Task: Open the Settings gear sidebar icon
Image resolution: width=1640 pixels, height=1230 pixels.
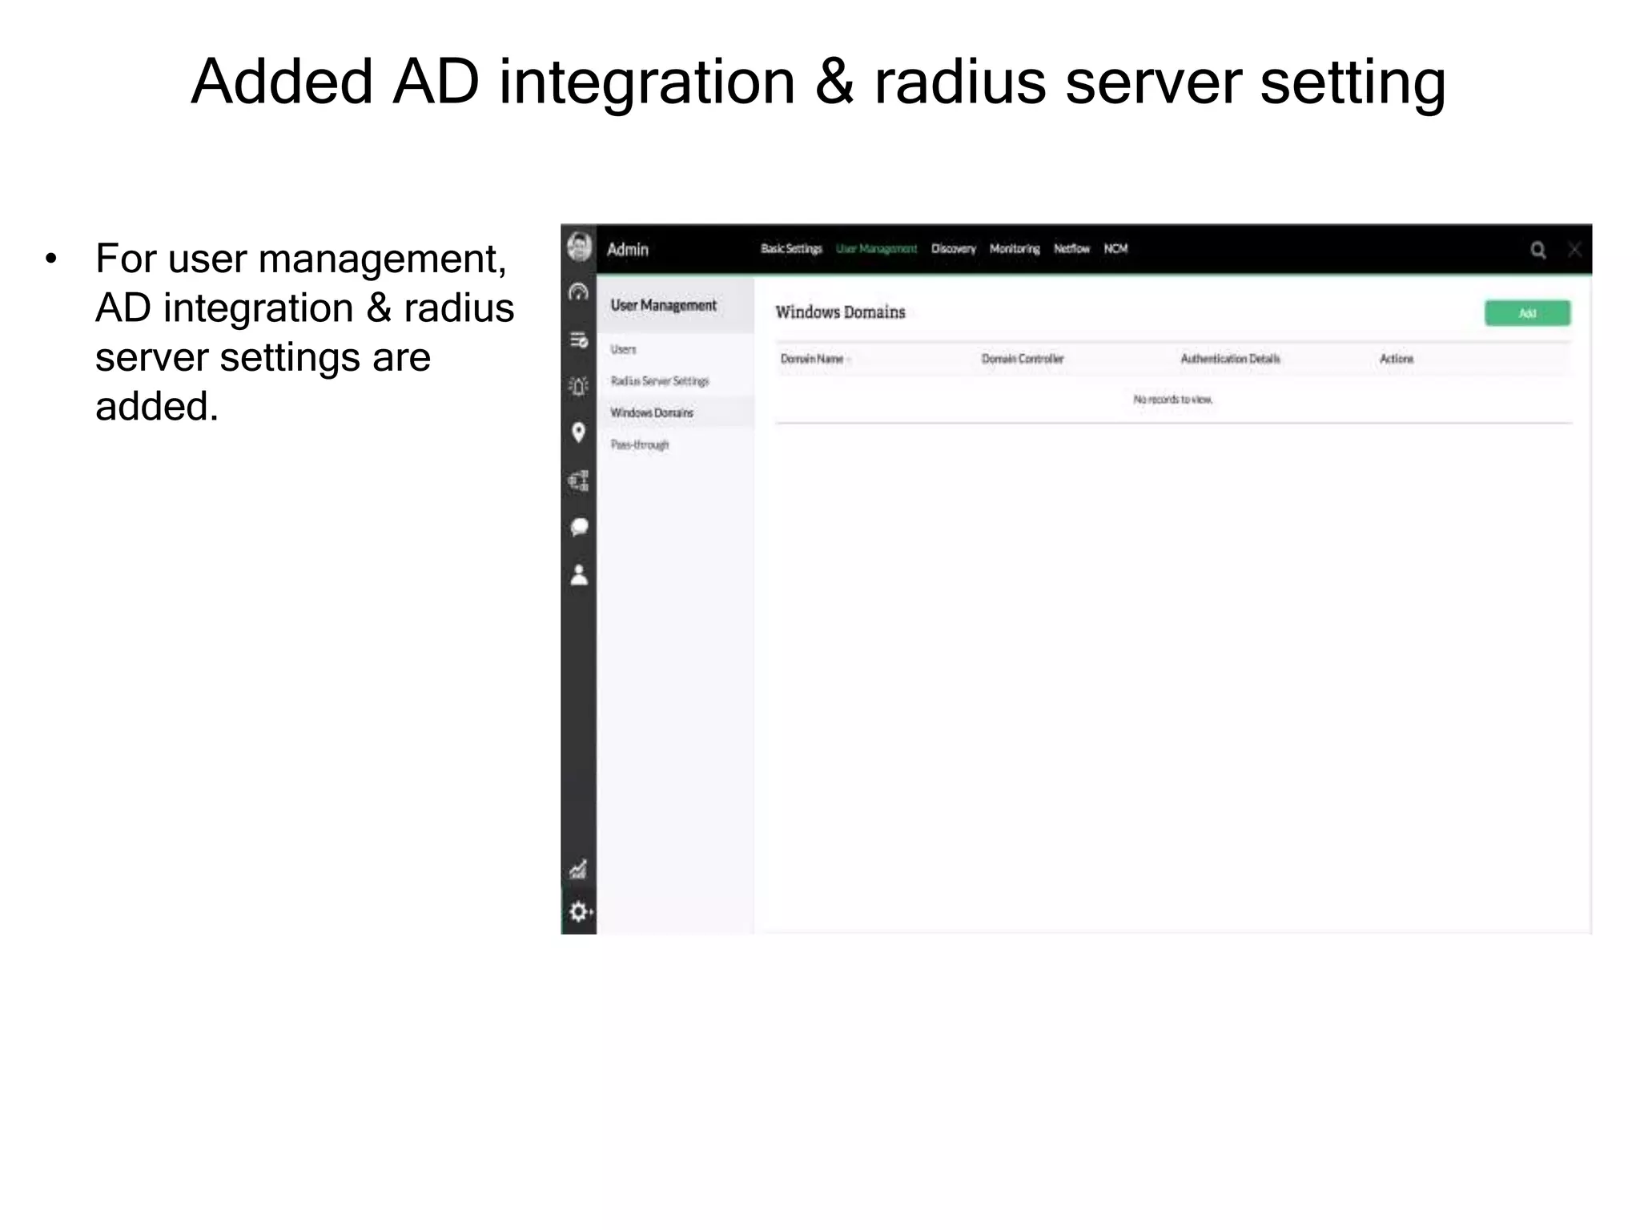Action: pyautogui.click(x=580, y=911)
